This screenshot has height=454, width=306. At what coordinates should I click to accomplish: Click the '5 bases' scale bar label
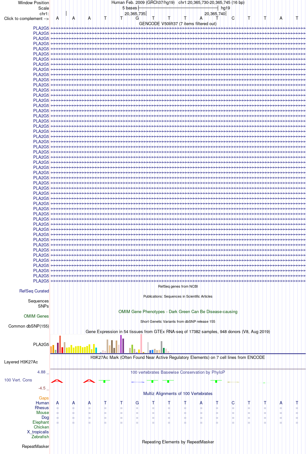[129, 8]
